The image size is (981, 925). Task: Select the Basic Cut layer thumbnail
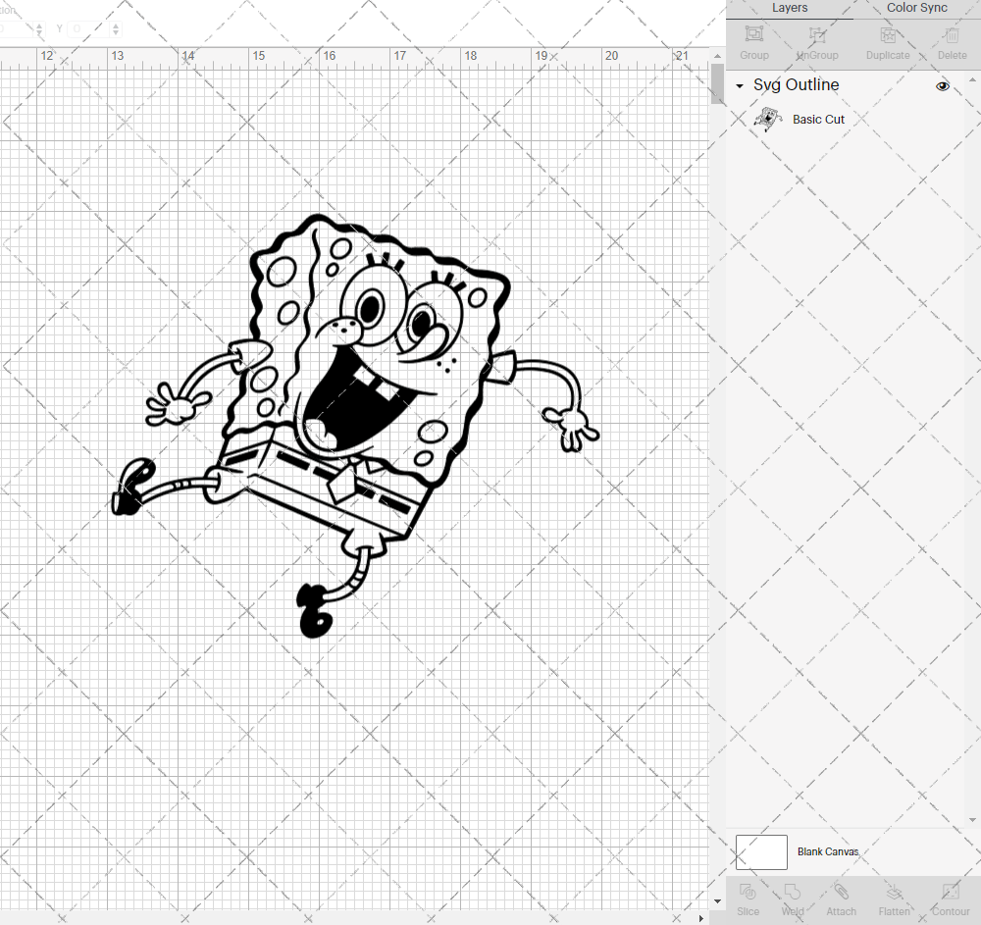pos(768,119)
